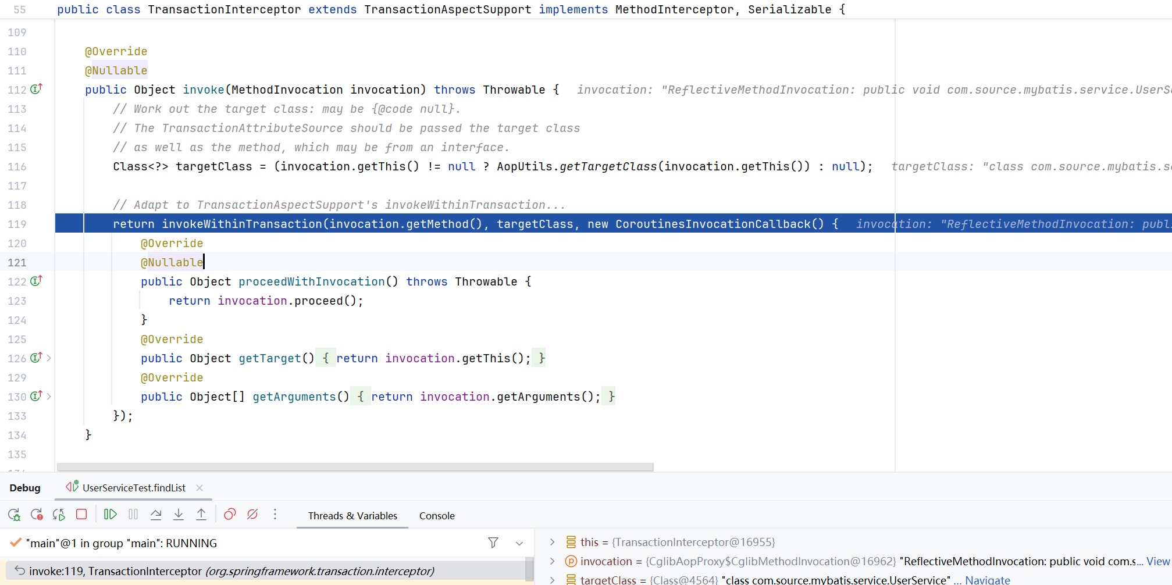Click 'invokeWithinTransaction' method call

click(x=242, y=224)
